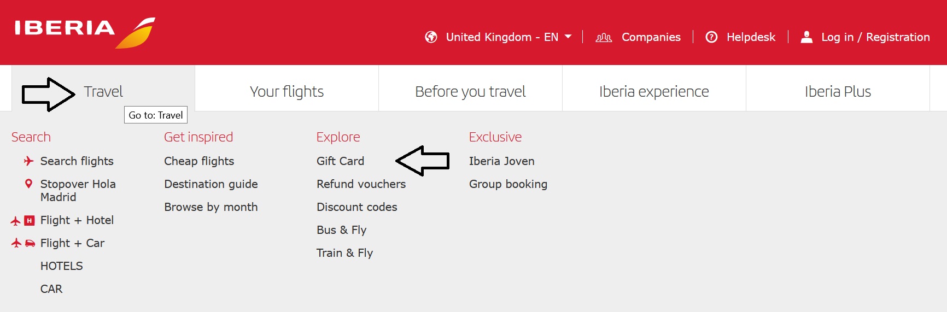The height and width of the screenshot is (312, 947).
Task: Click the Iberia logo
Action: tap(85, 32)
